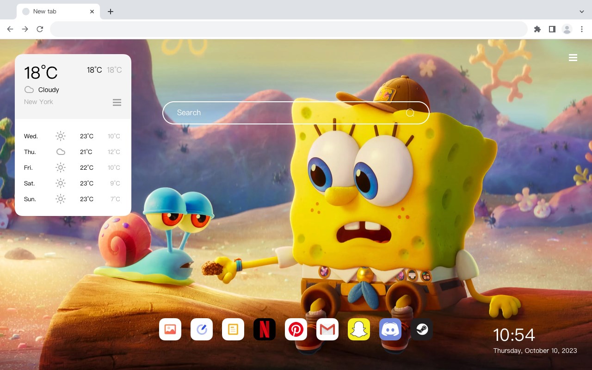This screenshot has width=592, height=370.
Task: Click the Thursday, October 10, 2023 date
Action: point(535,351)
